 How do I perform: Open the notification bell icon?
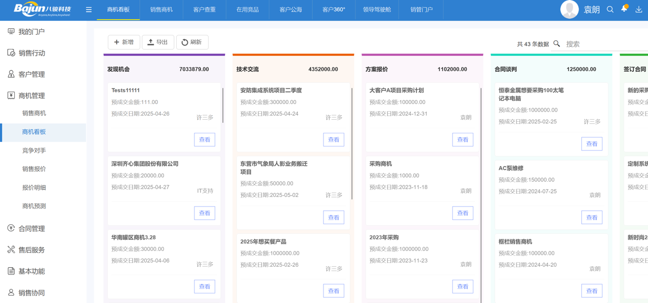pos(624,9)
